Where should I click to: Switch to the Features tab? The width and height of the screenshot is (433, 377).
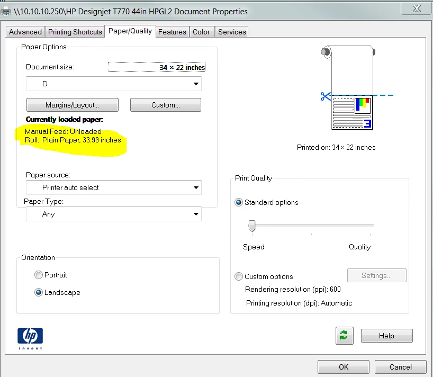pos(172,32)
